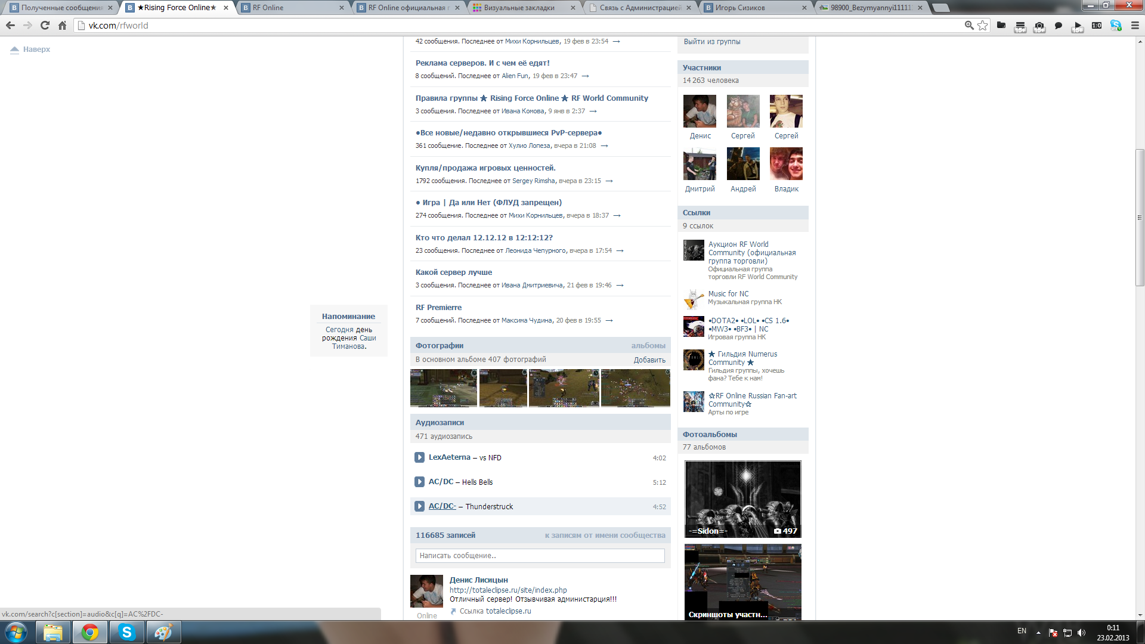Open Саши Тиманова birthday reminder link
Image resolution: width=1145 pixels, height=644 pixels.
(354, 342)
